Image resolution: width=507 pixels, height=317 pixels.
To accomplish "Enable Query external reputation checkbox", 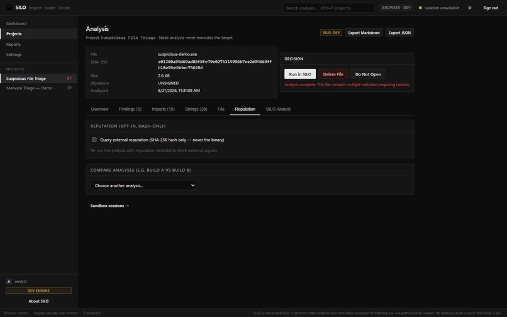I will coord(94,140).
